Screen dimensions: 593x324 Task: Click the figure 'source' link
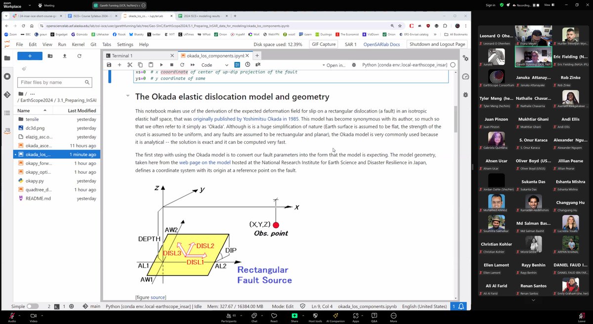tap(158, 297)
